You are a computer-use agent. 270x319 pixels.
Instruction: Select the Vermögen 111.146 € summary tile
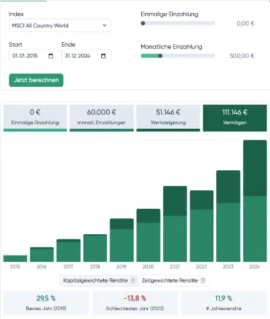click(x=235, y=118)
